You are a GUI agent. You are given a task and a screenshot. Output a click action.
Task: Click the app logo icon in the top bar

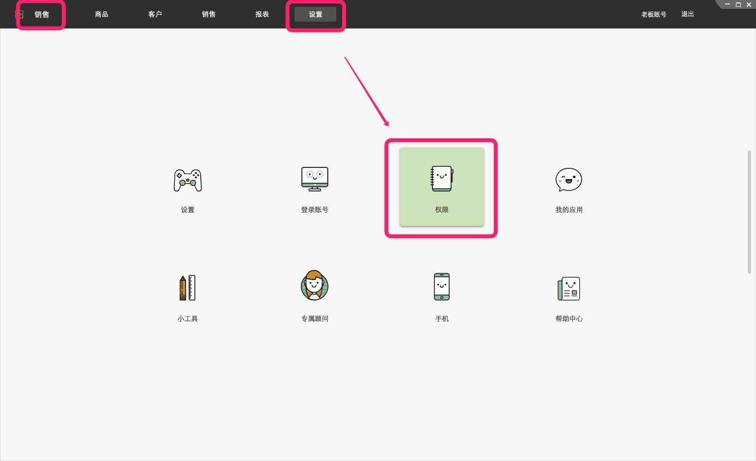[x=20, y=14]
